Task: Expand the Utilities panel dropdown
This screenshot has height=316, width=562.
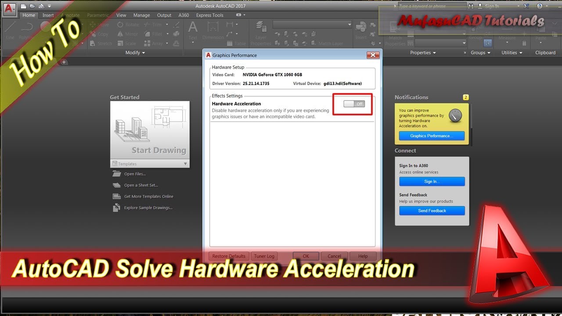Action: 512,53
